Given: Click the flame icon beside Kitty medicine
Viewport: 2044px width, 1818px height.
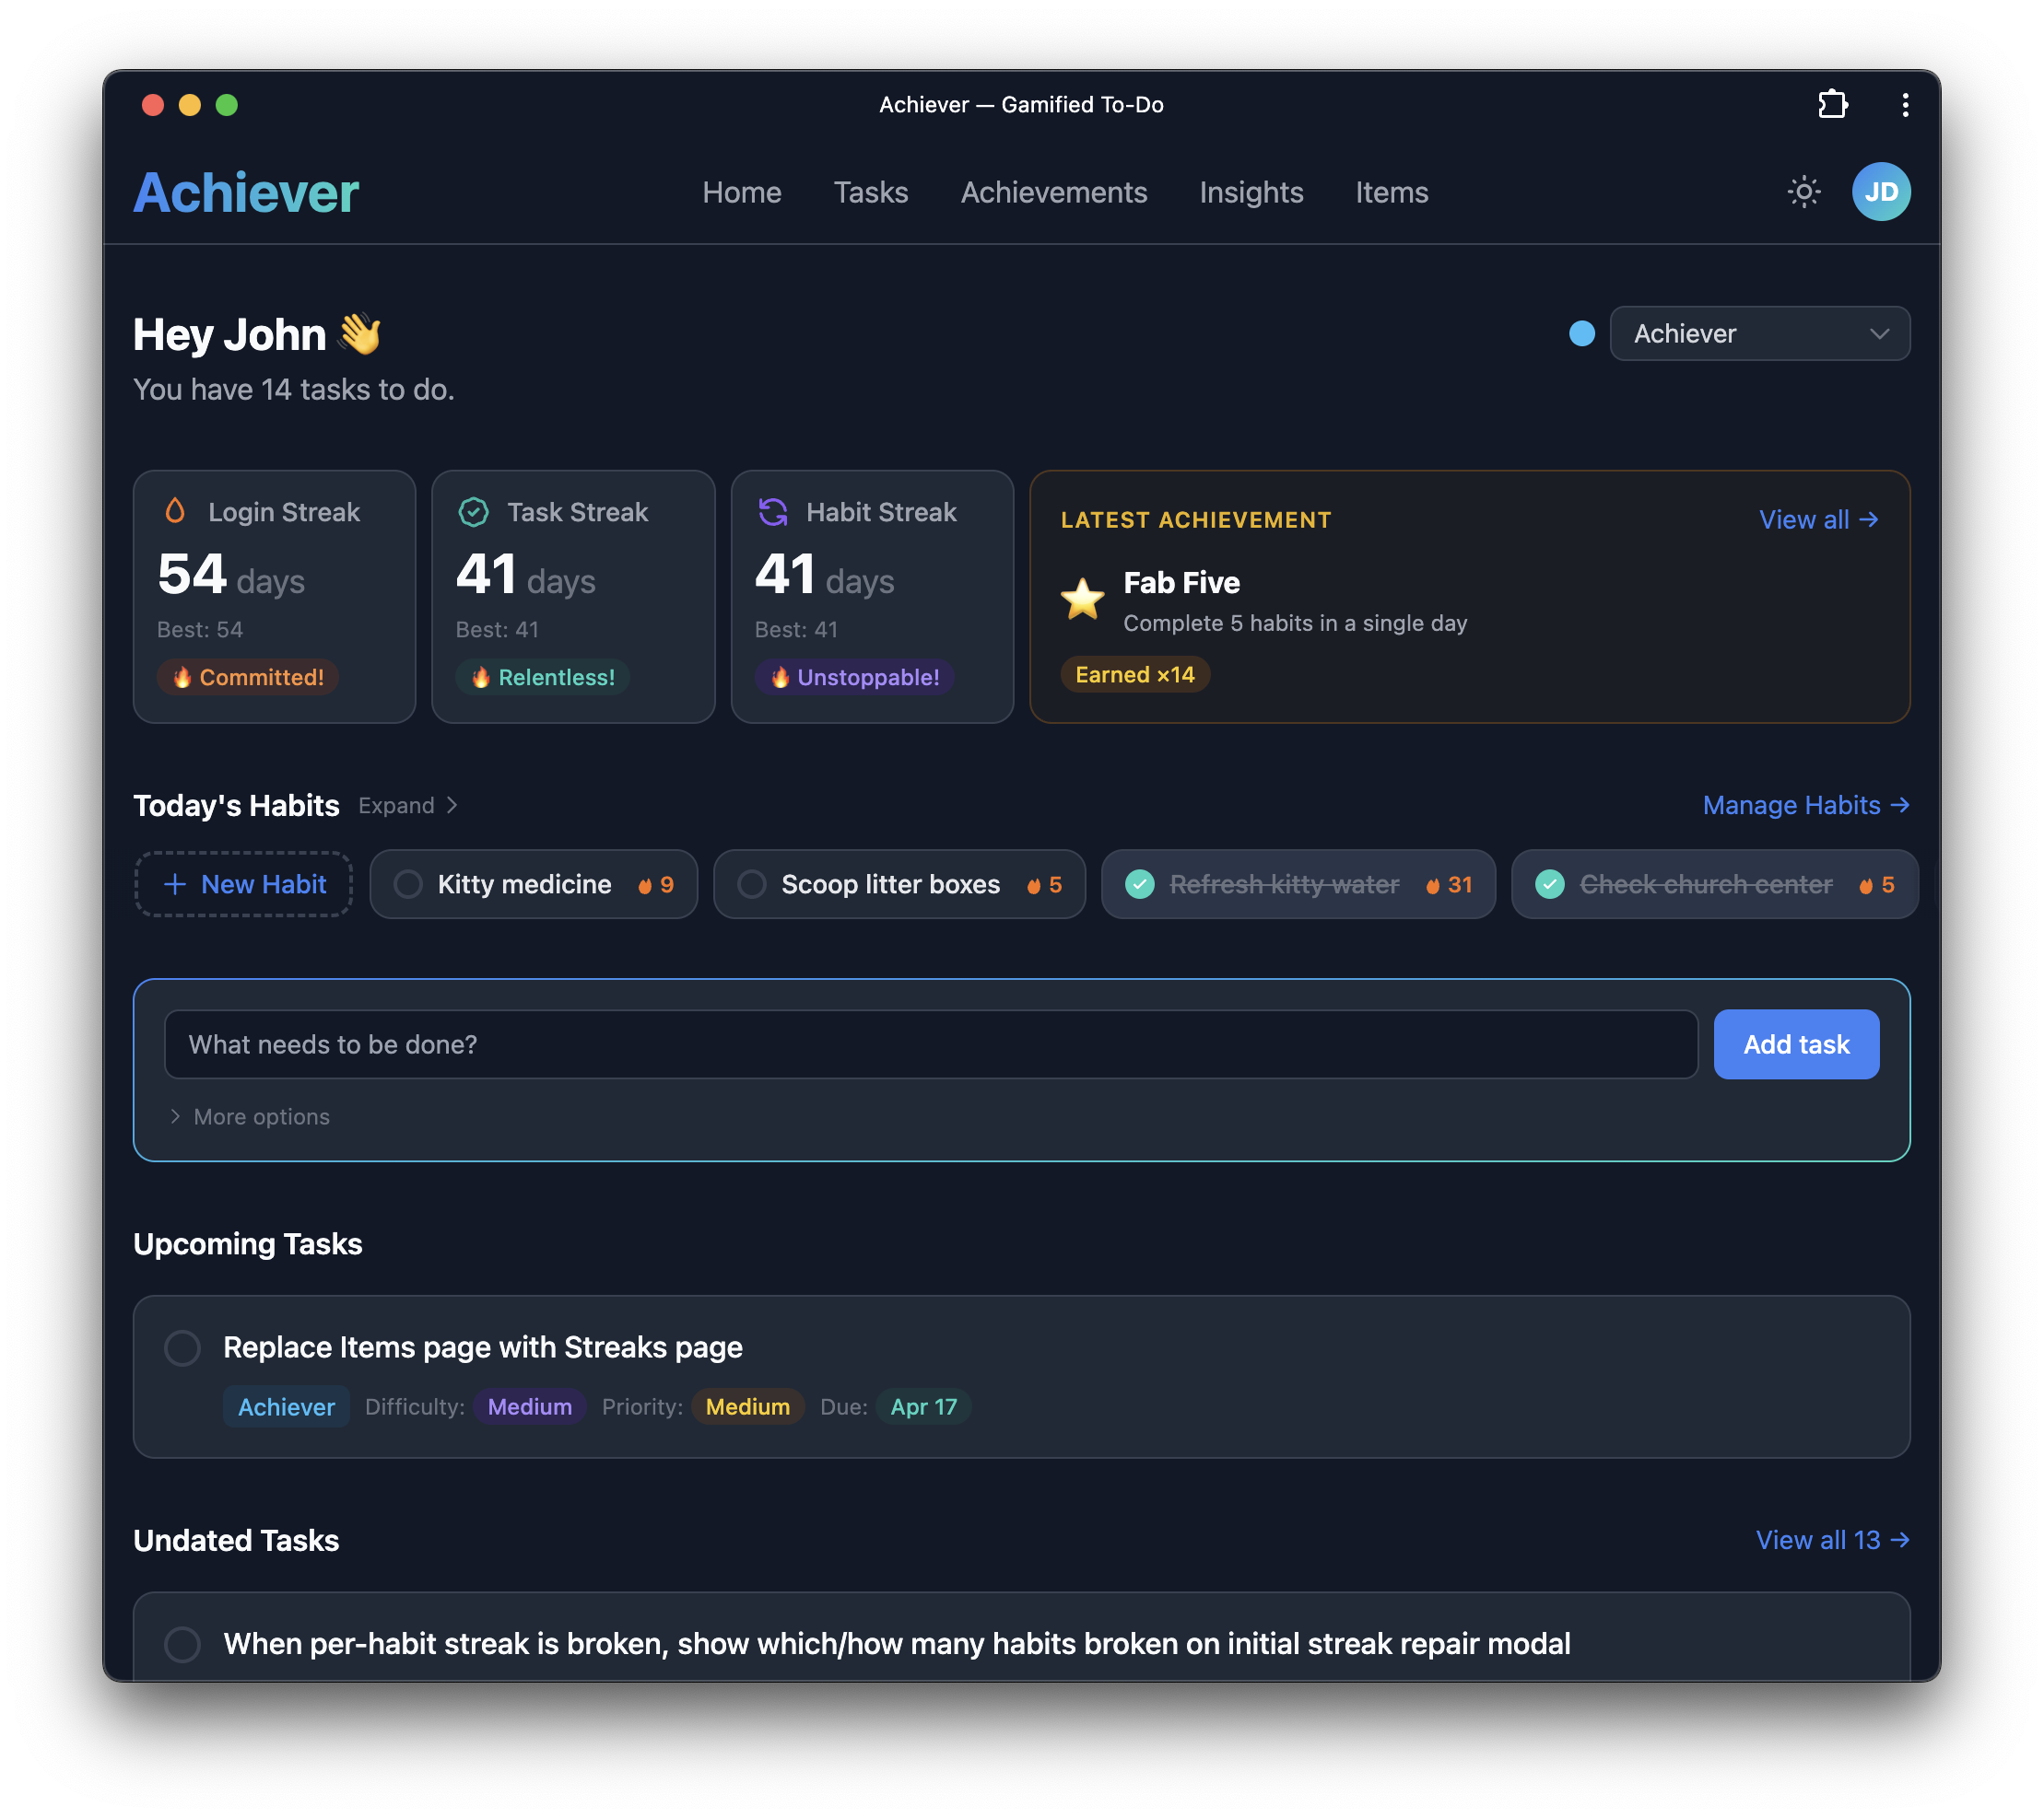Looking at the screenshot, I should 645,883.
